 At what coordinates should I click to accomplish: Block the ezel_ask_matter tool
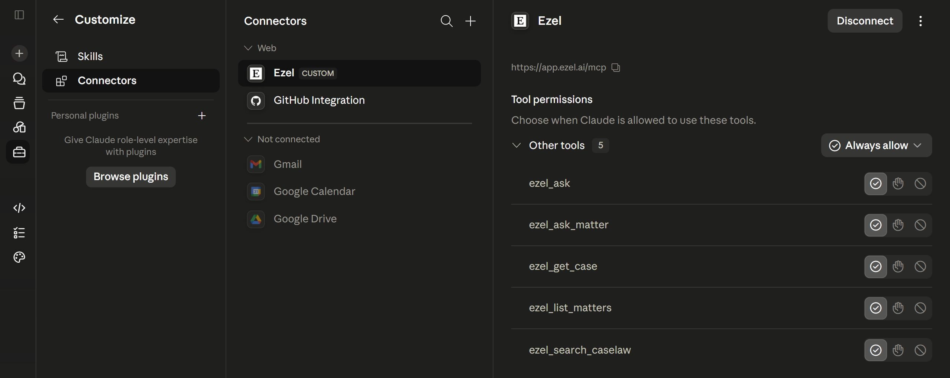920,225
